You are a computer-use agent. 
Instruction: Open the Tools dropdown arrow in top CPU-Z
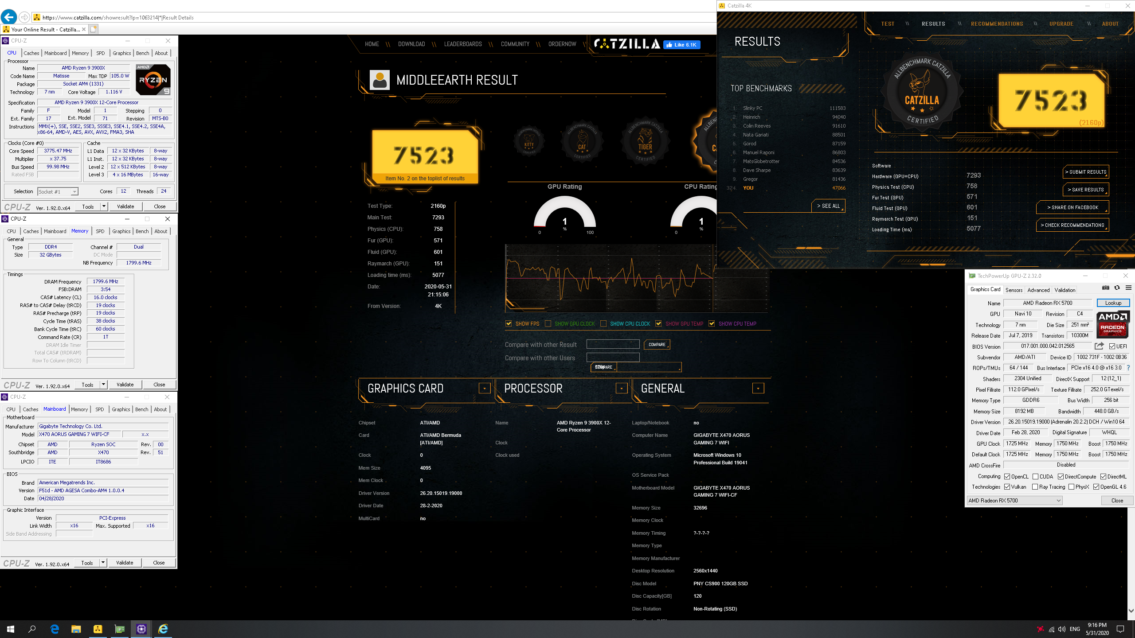pyautogui.click(x=104, y=206)
